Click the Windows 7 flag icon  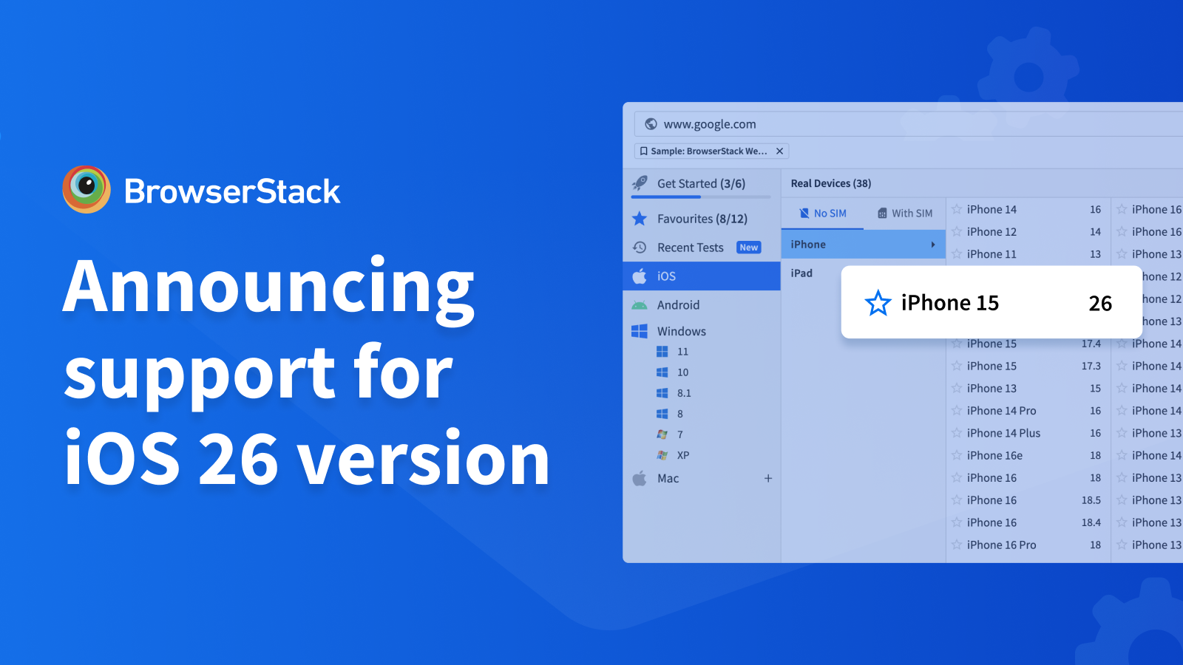coord(662,434)
